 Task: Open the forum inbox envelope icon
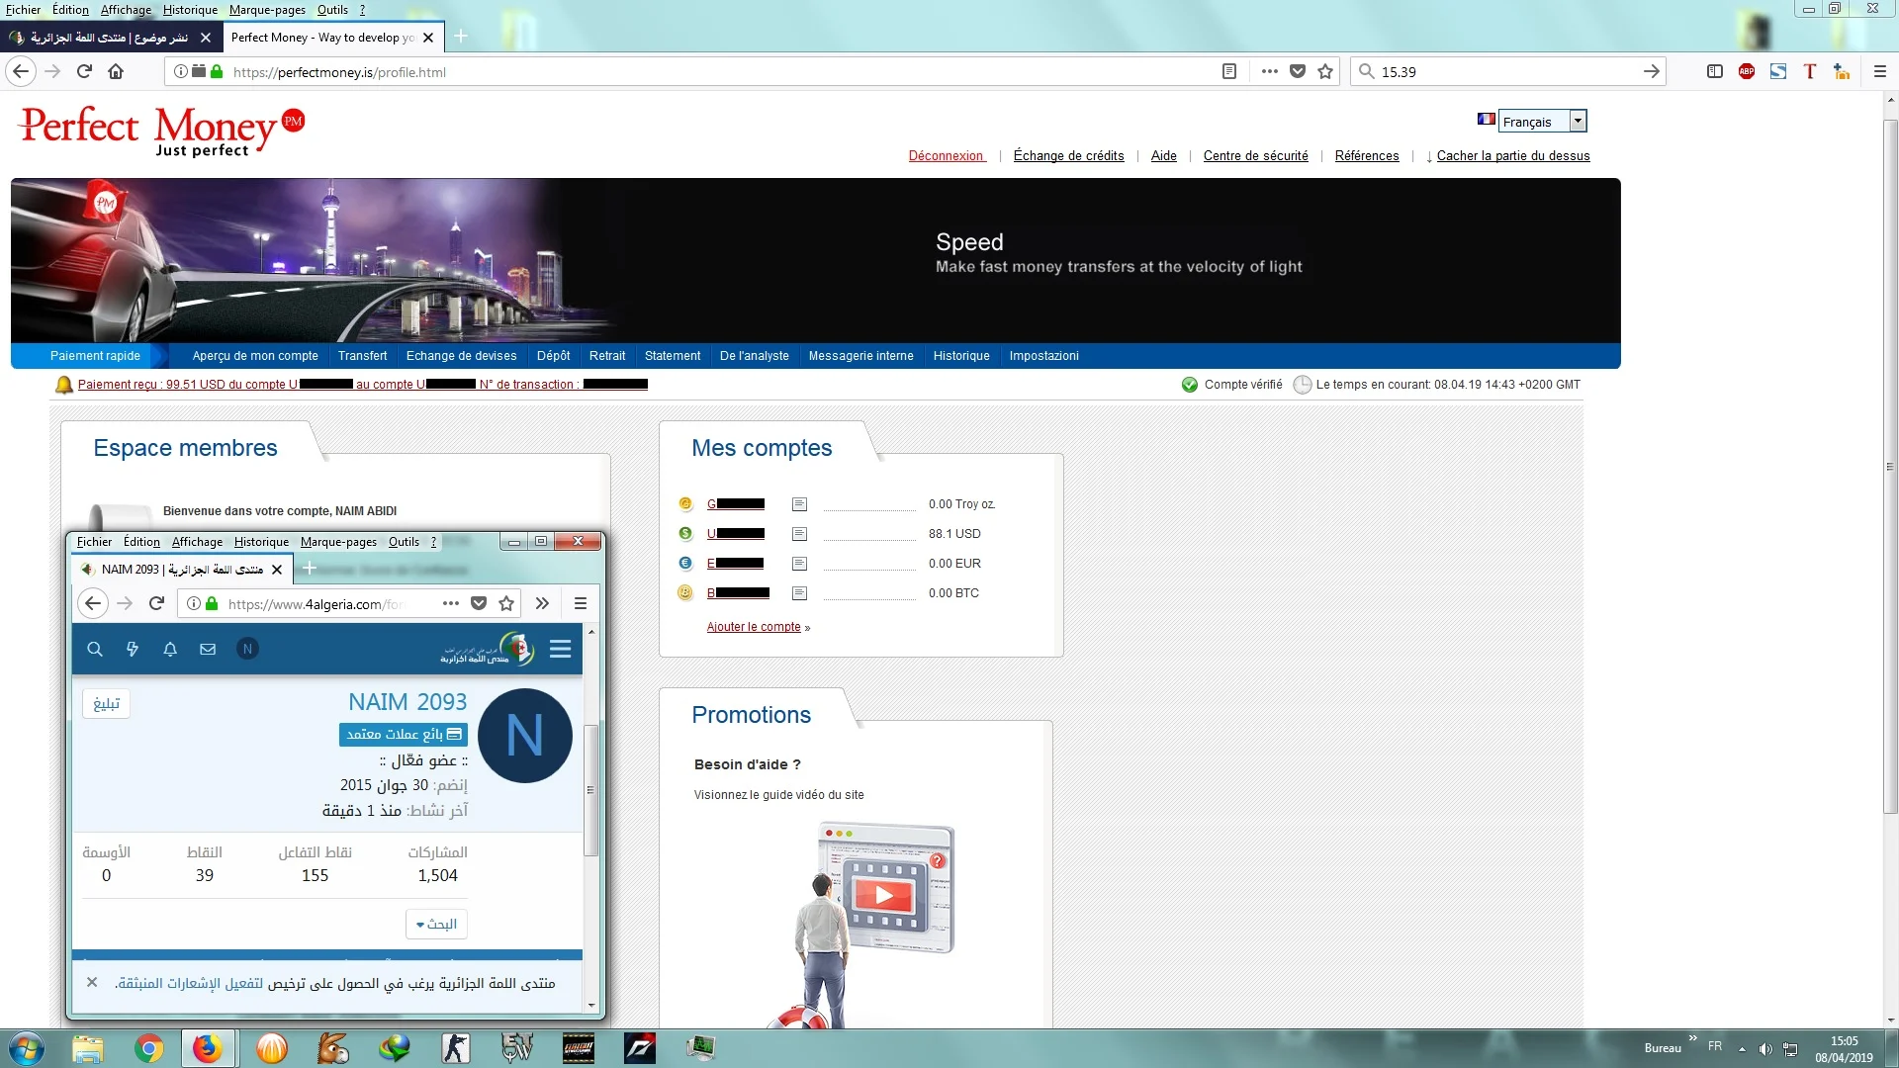208,650
